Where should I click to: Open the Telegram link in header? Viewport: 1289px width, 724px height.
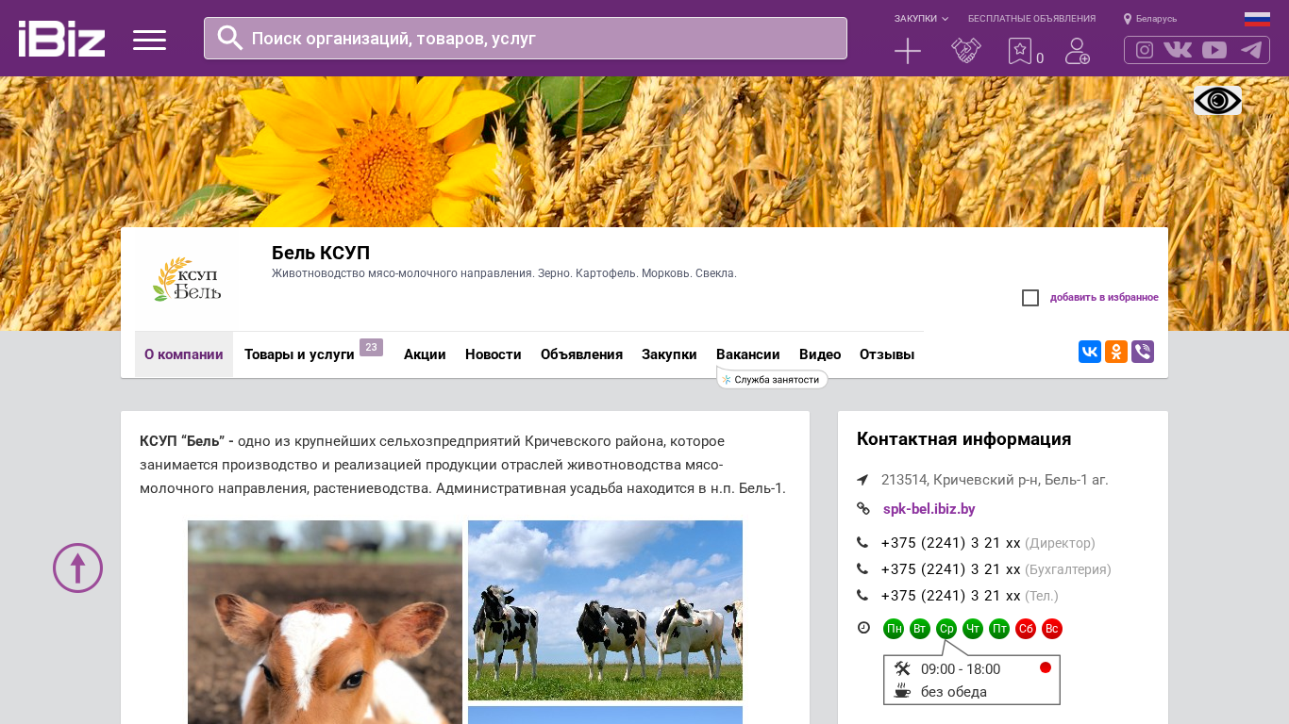1251,50
